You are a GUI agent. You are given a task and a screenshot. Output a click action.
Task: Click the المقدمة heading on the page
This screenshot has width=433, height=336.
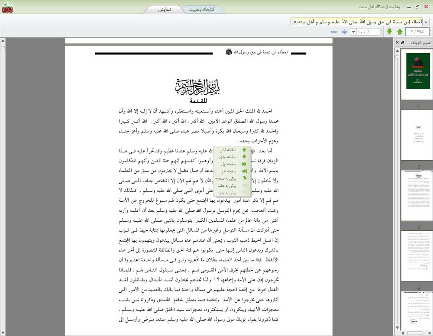click(x=199, y=101)
